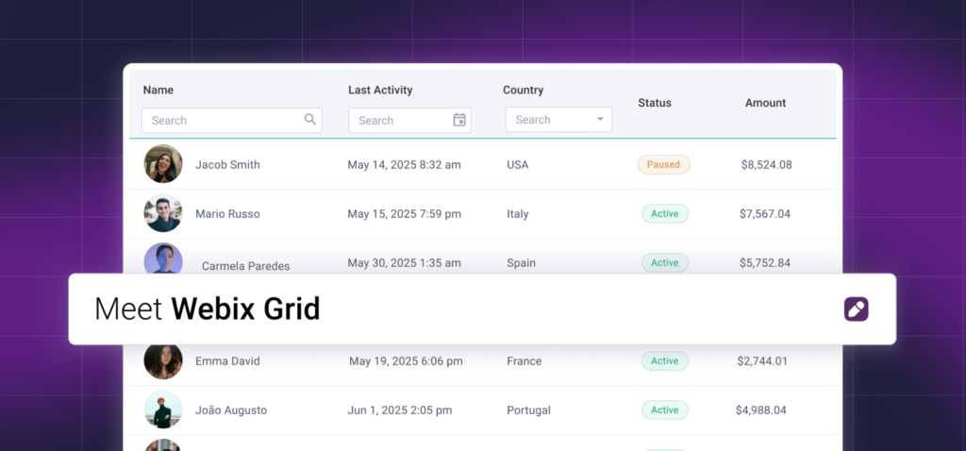Select Mario Russo's profile picture
This screenshot has width=966, height=451.
163,214
